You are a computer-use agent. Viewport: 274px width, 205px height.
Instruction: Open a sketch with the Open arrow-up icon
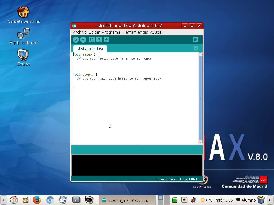pos(99,40)
